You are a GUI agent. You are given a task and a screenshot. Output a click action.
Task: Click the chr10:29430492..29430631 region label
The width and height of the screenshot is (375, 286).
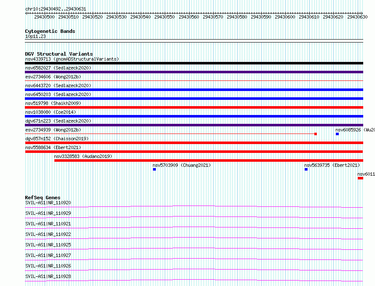coord(56,9)
